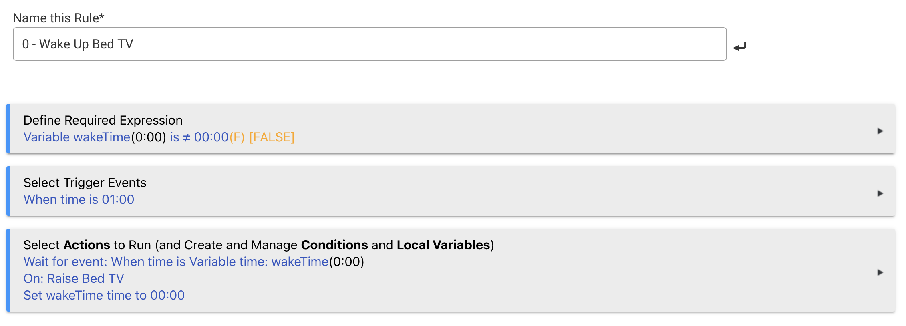Click the Set wakeTime time to 00:00 action
The height and width of the screenshot is (326, 906).
tap(104, 295)
